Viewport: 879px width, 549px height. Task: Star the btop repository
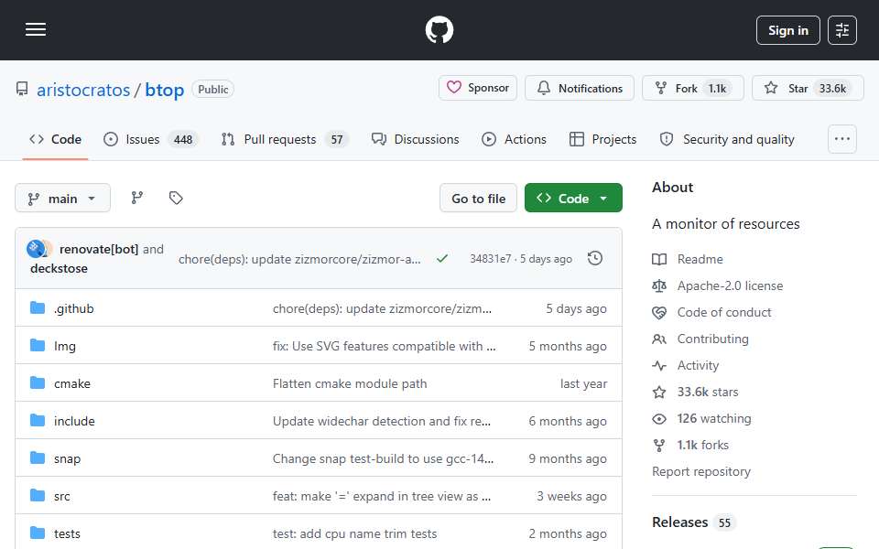pos(808,88)
